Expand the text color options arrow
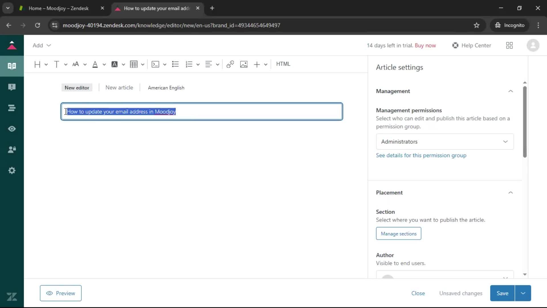 pyautogui.click(x=104, y=64)
